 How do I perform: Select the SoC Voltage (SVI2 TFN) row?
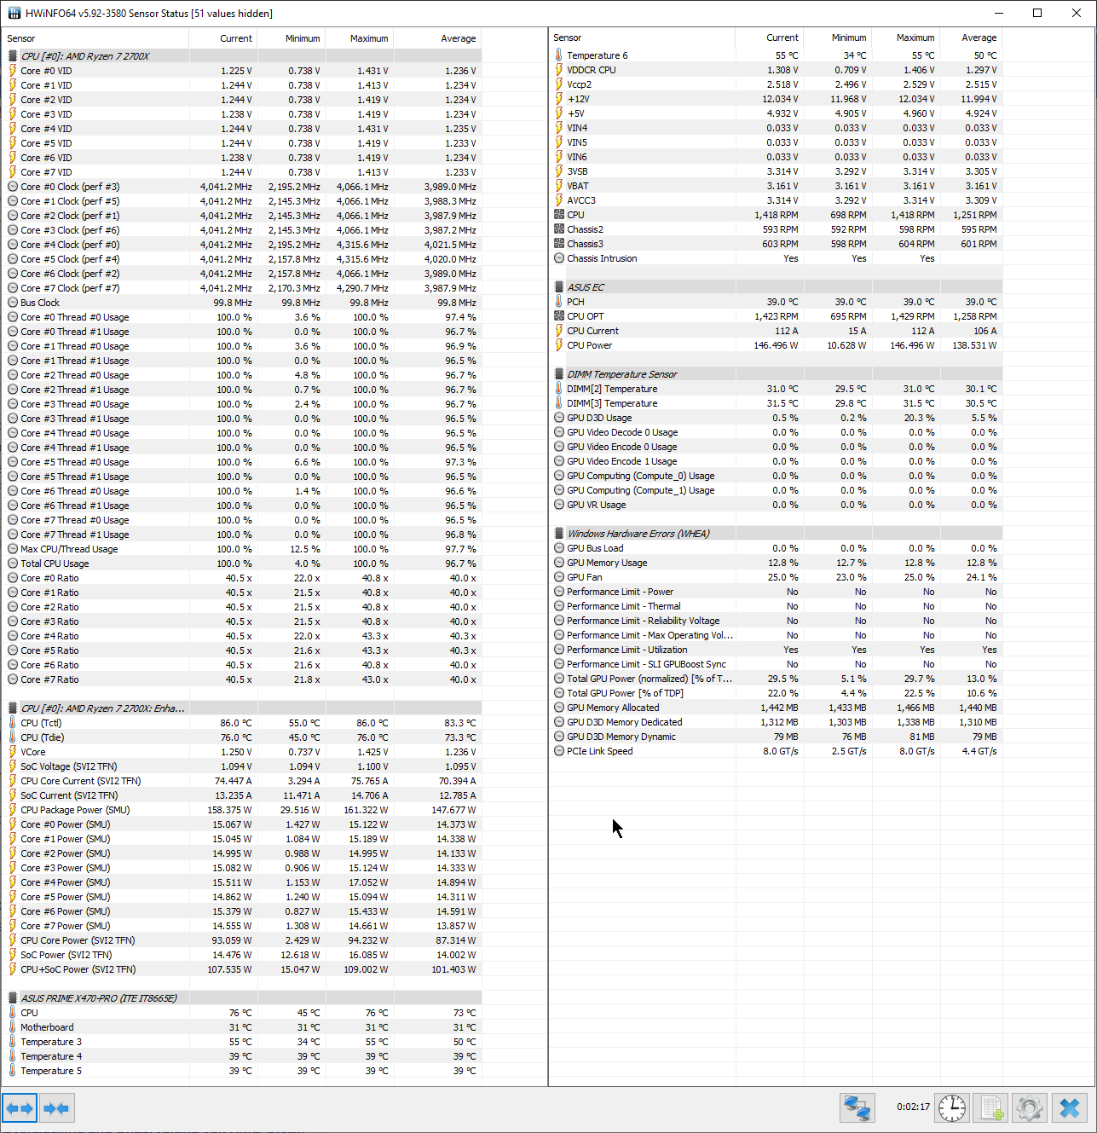[x=242, y=766]
